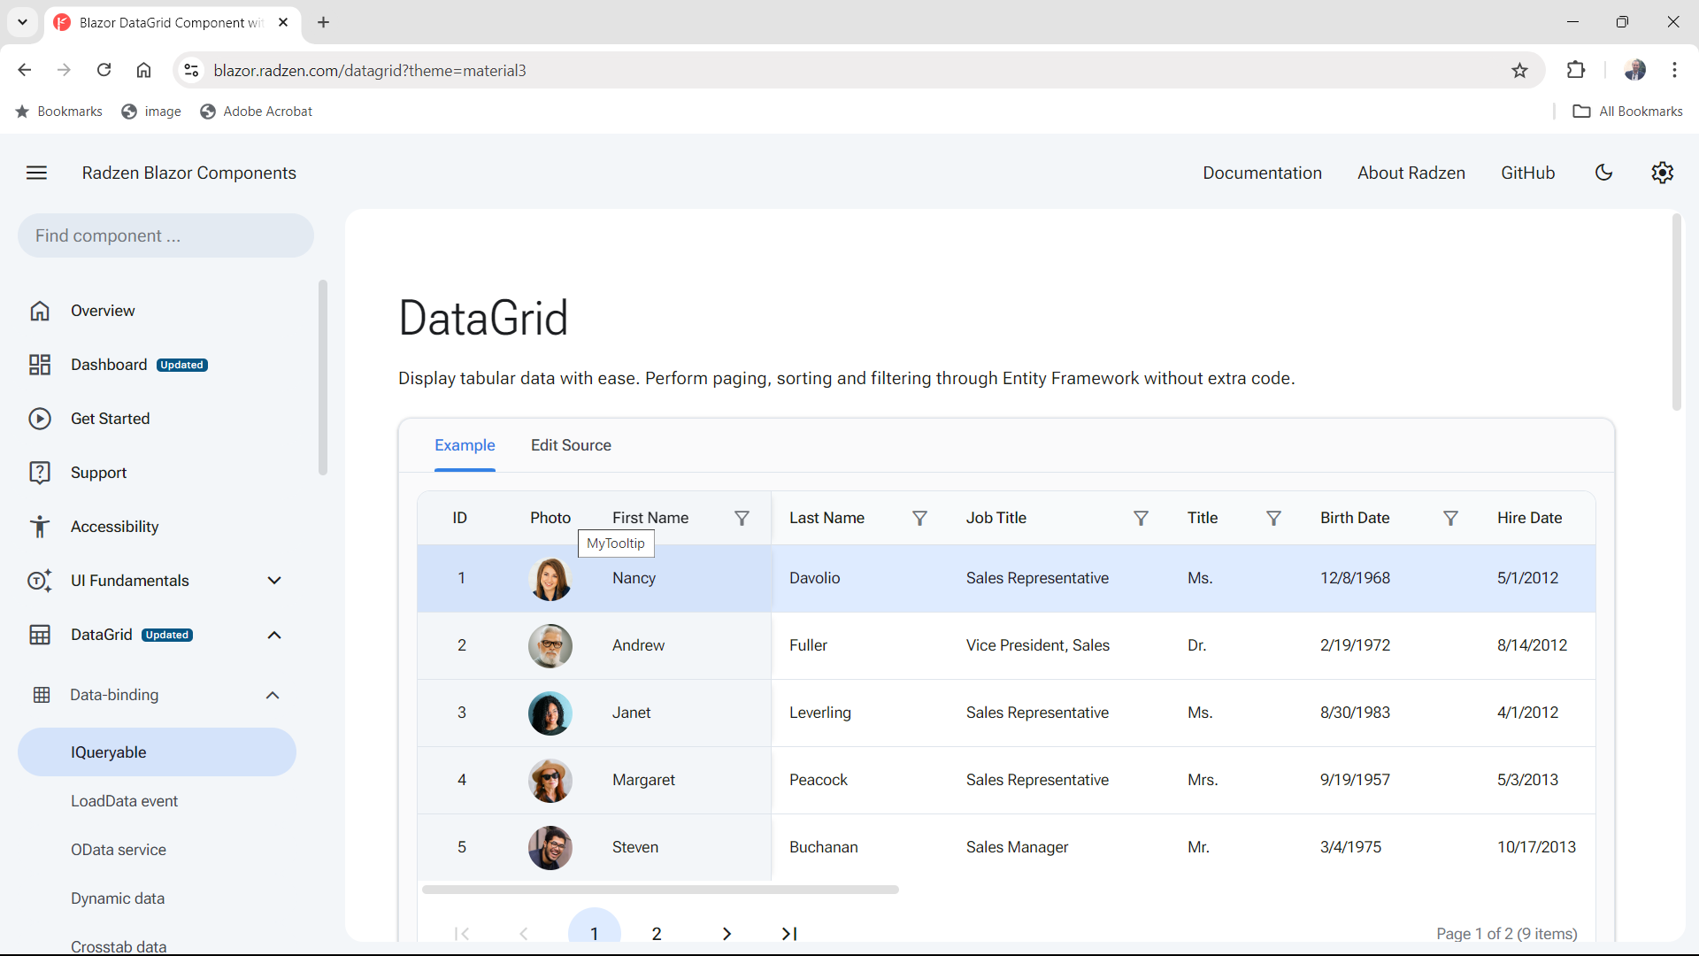Image resolution: width=1699 pixels, height=956 pixels.
Task: Open the browser profile avatar
Action: click(1634, 70)
